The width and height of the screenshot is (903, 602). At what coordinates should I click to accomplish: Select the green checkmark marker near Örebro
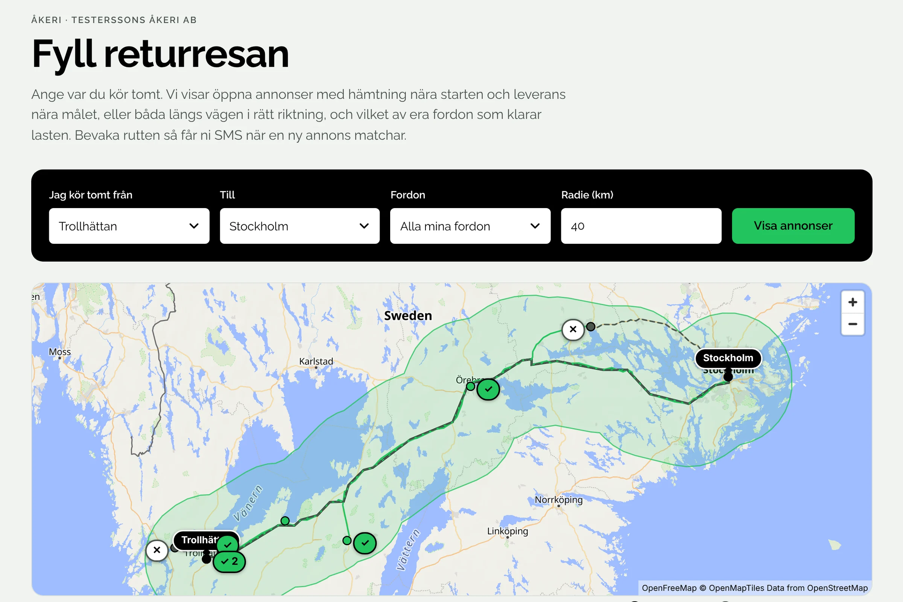coord(488,389)
